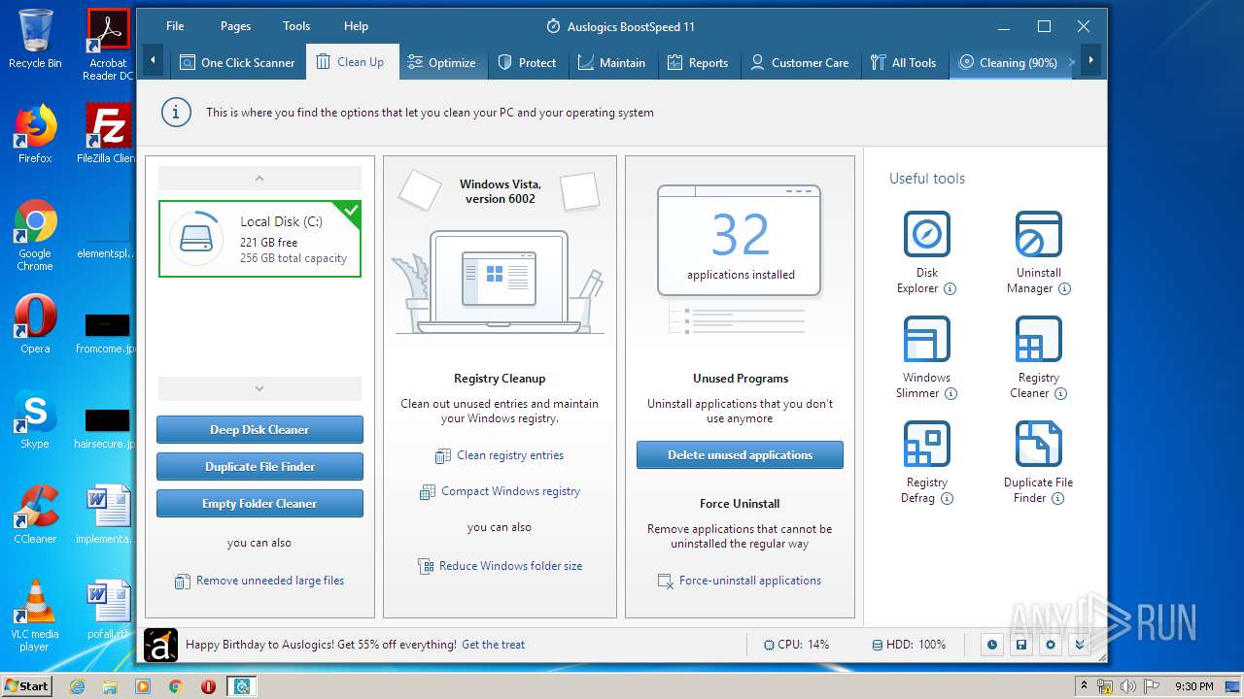Expand the double-chevron panel in status bar

1079,645
